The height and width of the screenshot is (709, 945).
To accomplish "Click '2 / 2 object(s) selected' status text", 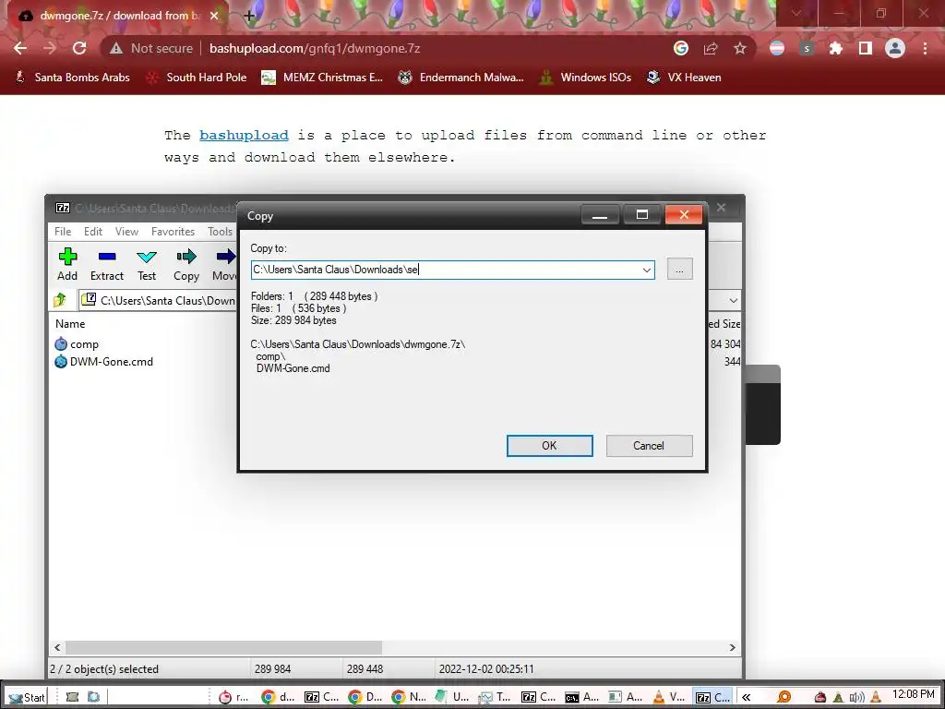I will [104, 668].
